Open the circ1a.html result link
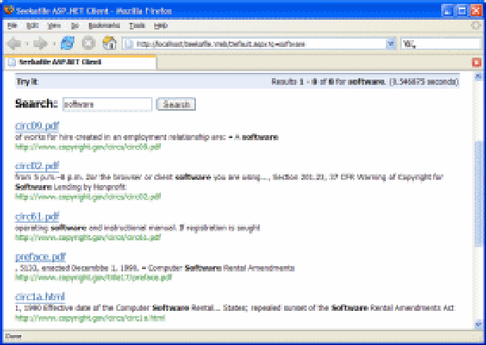This screenshot has height=345, width=486. coord(40,296)
